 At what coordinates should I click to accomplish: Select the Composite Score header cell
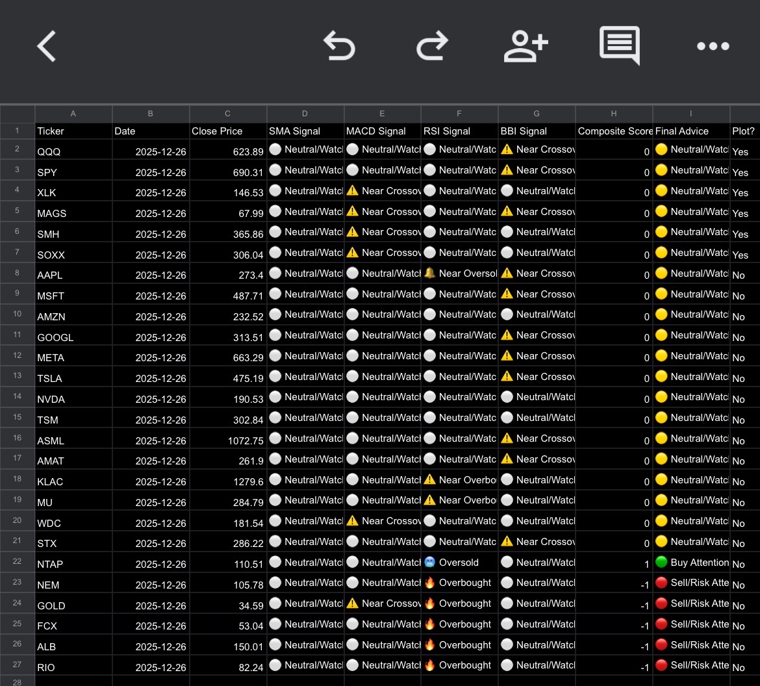[614, 131]
